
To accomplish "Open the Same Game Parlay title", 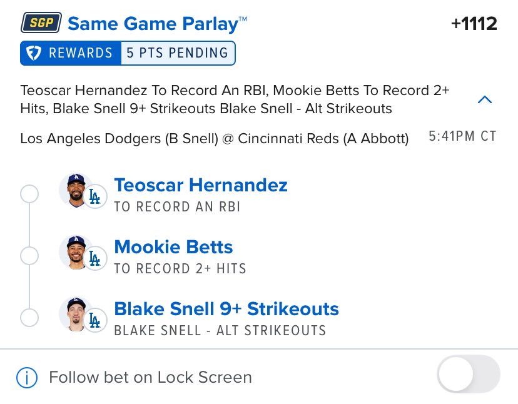I will click(x=157, y=24).
